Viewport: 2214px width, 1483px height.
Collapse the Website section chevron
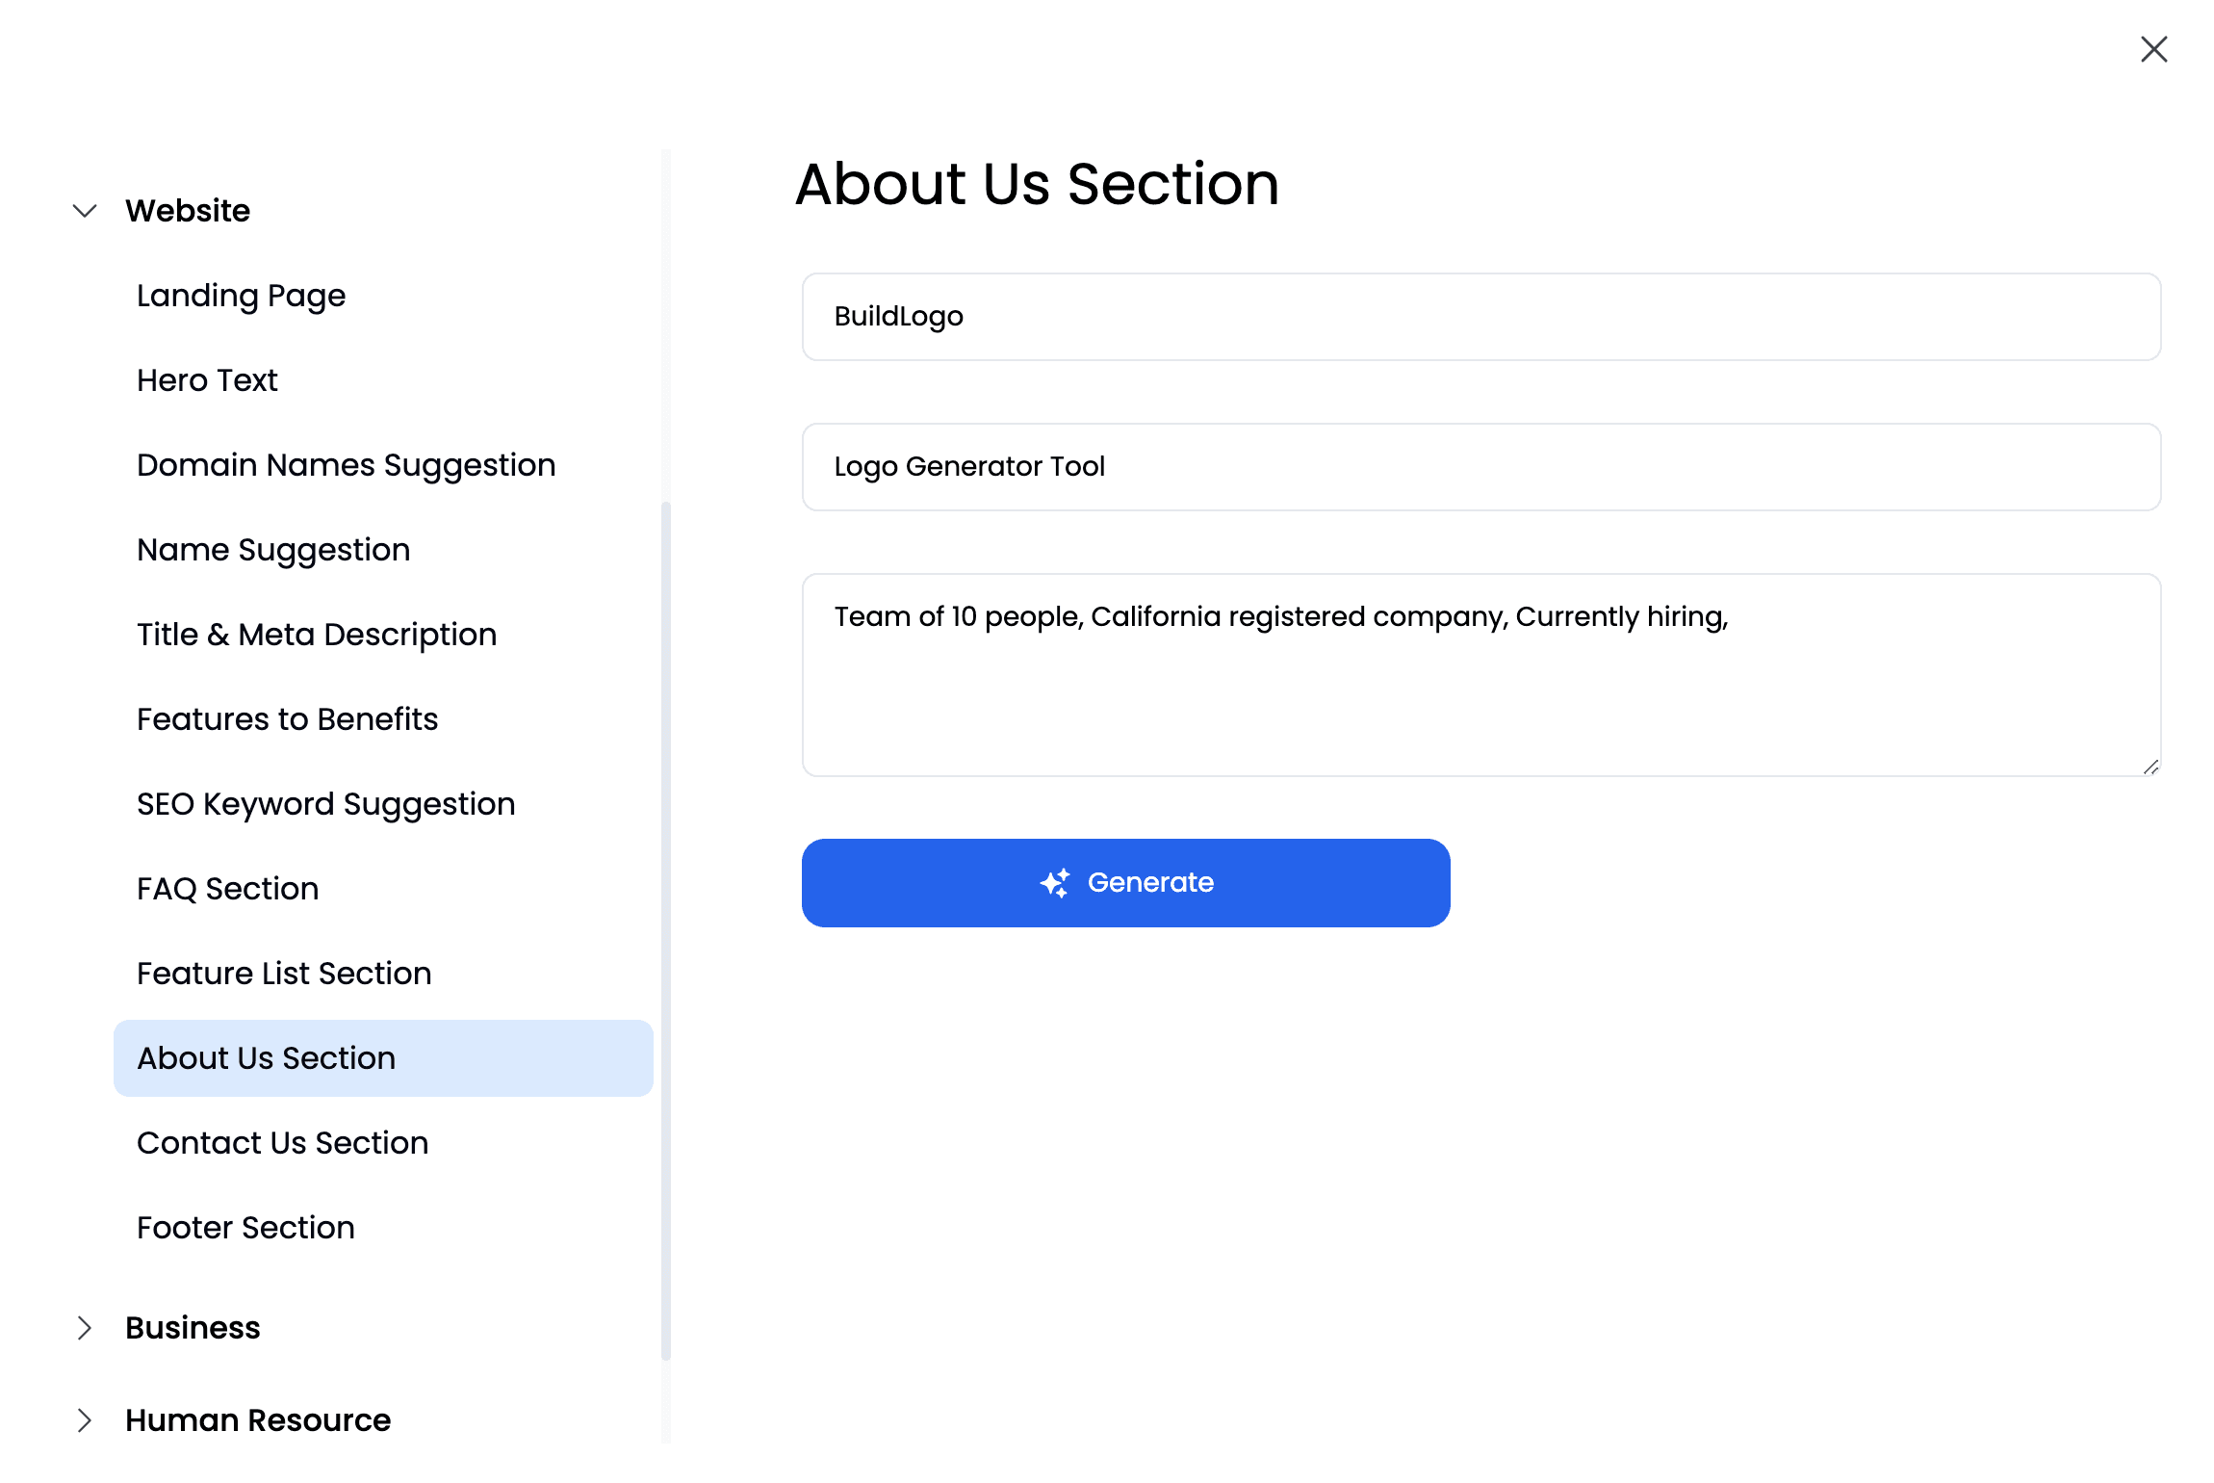coord(85,211)
